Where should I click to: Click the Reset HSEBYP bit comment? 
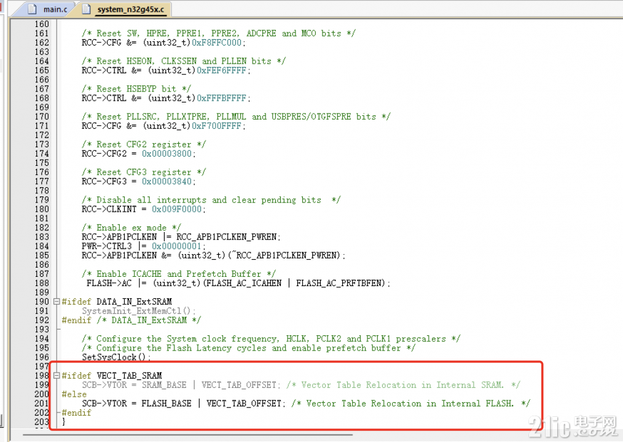click(x=136, y=88)
